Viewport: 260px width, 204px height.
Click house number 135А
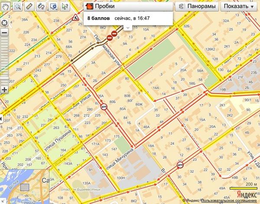86,183
